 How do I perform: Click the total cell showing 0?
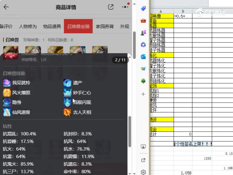[x=183, y=134]
